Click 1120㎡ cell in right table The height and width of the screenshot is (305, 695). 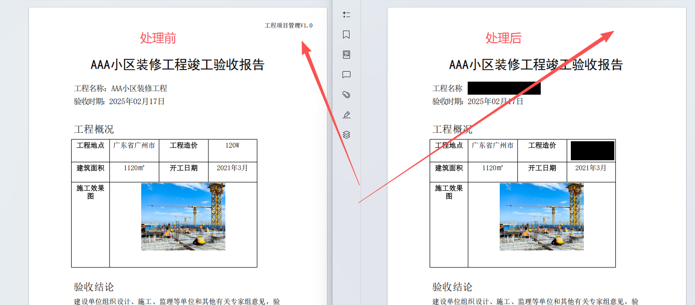click(x=492, y=168)
